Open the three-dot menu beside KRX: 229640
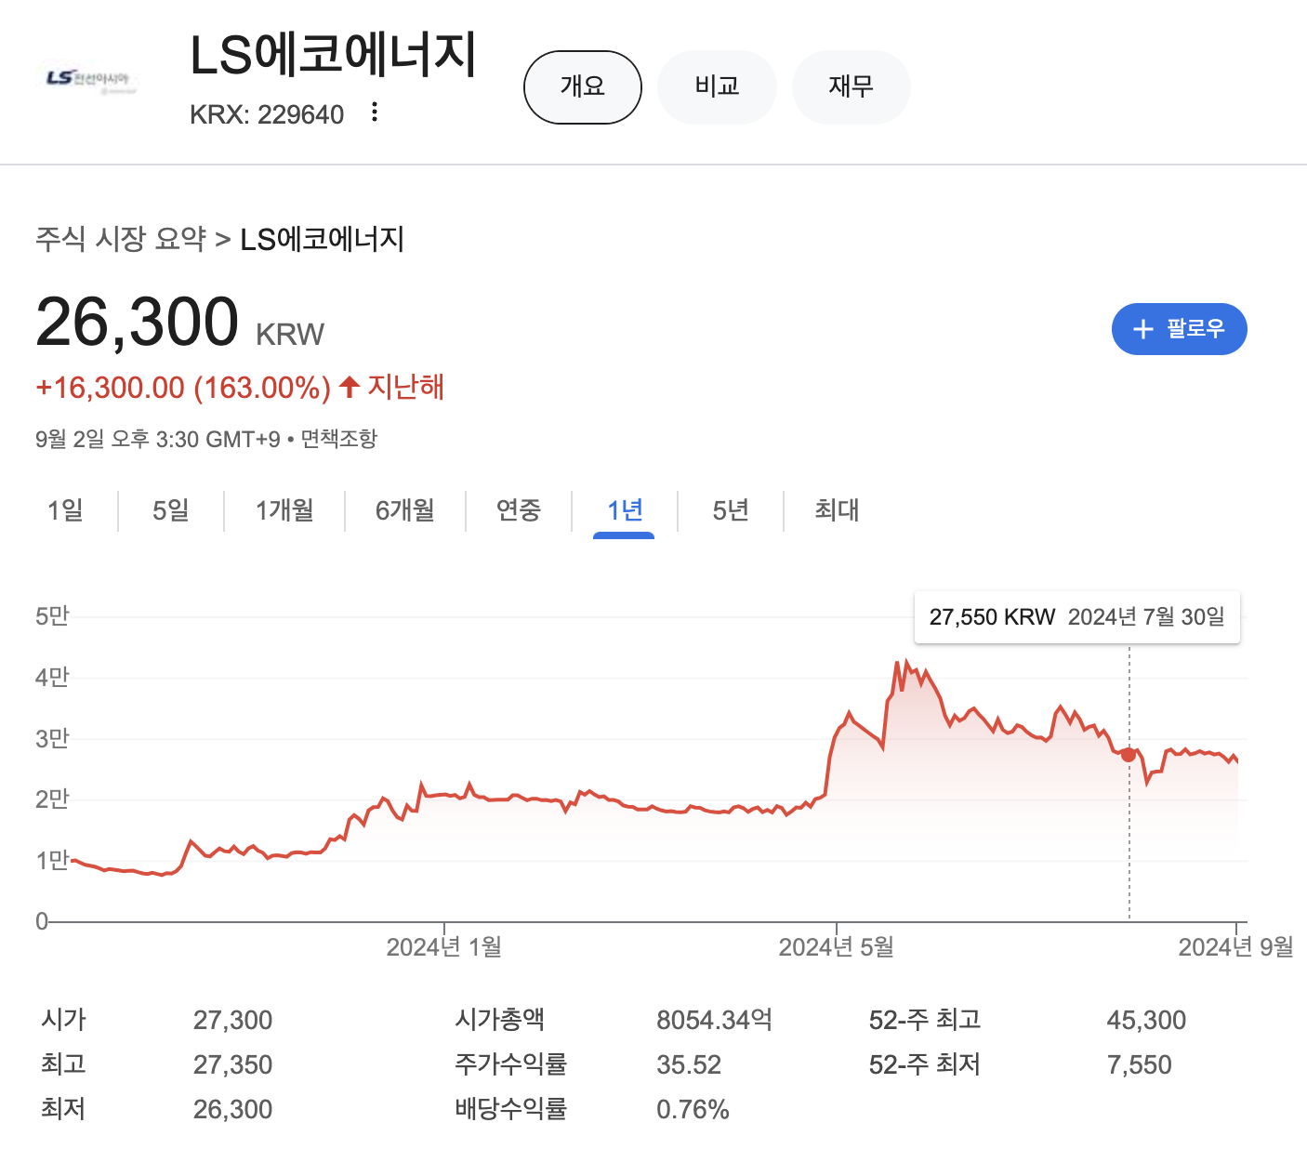 click(375, 112)
